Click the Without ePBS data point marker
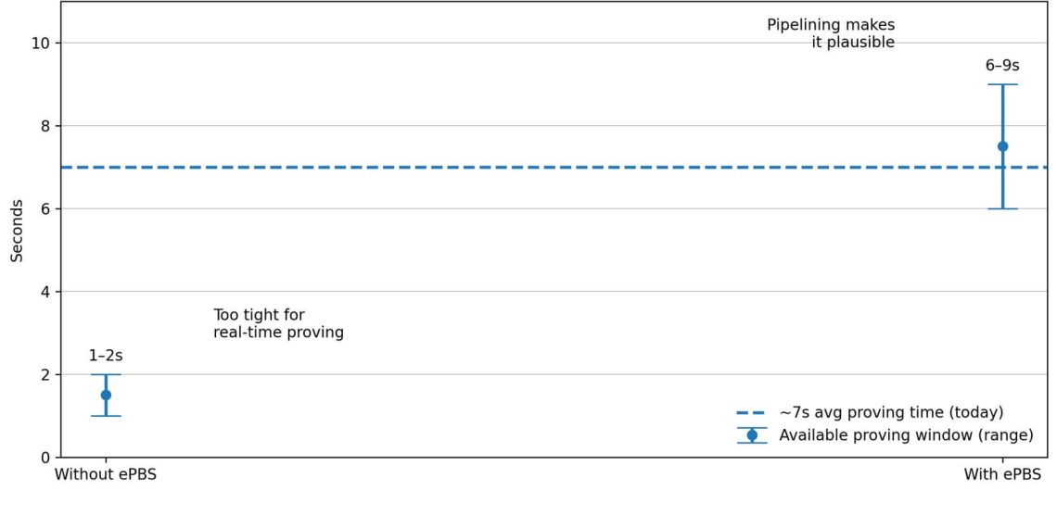Viewport: 1057px width, 528px height. coord(106,395)
